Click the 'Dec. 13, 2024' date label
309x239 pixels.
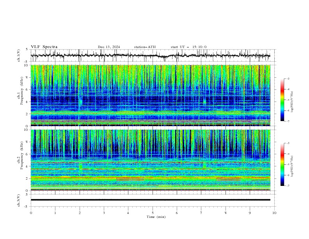[x=109, y=47]
